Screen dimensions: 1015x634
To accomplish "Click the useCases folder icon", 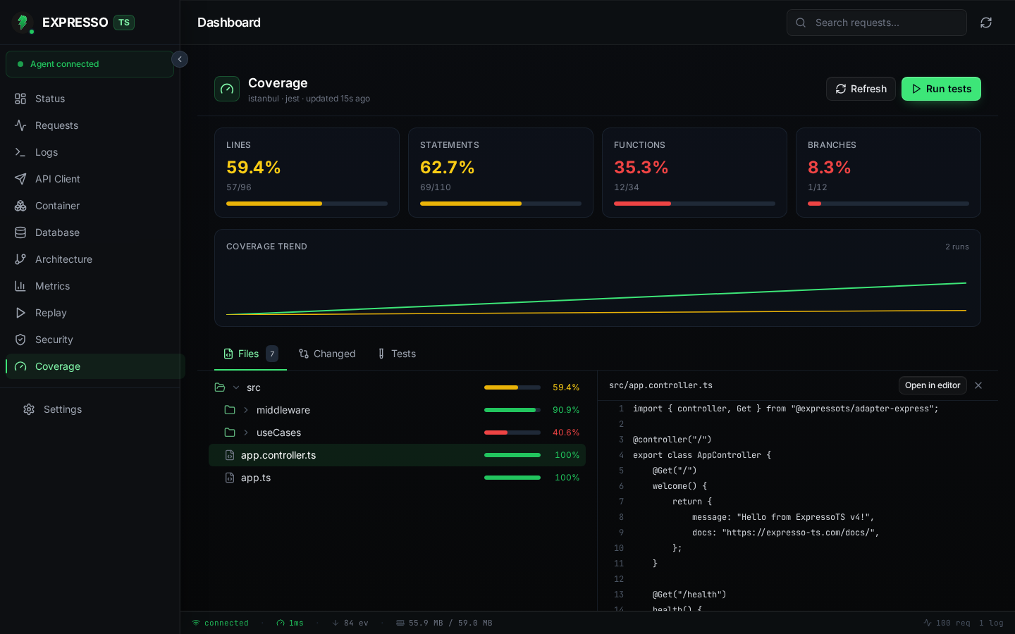I will click(x=230, y=433).
